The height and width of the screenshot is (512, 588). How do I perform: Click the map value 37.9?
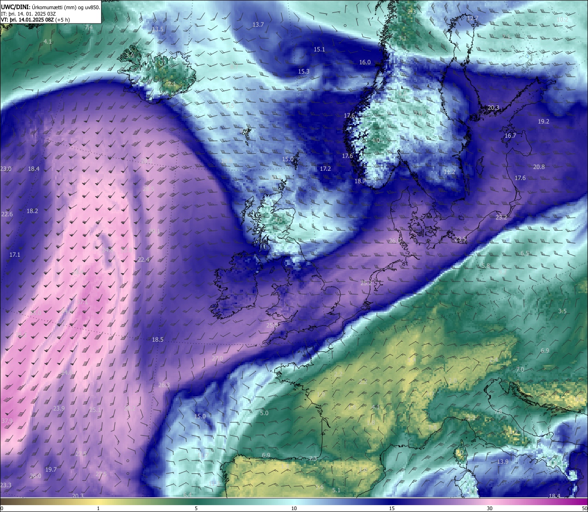tap(7, 421)
